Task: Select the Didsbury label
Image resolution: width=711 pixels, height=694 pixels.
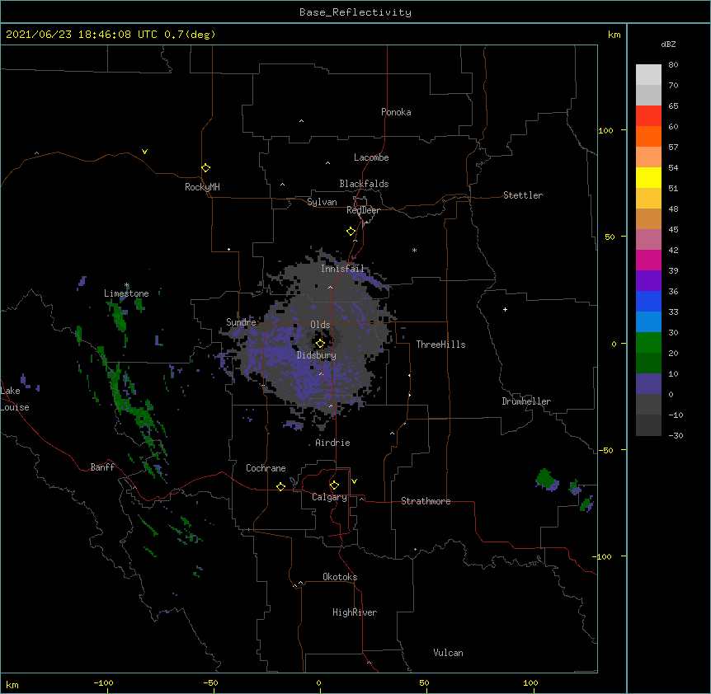Action: (317, 355)
